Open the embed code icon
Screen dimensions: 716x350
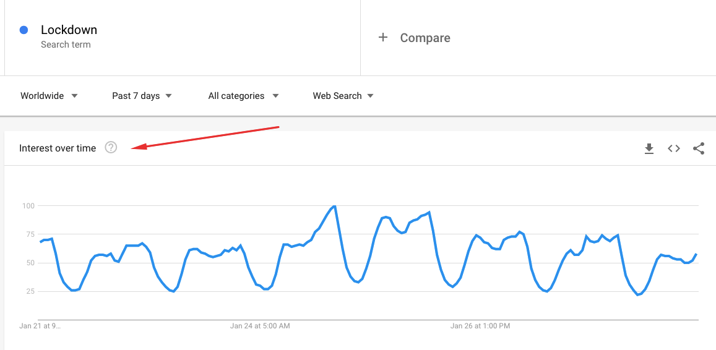click(674, 148)
